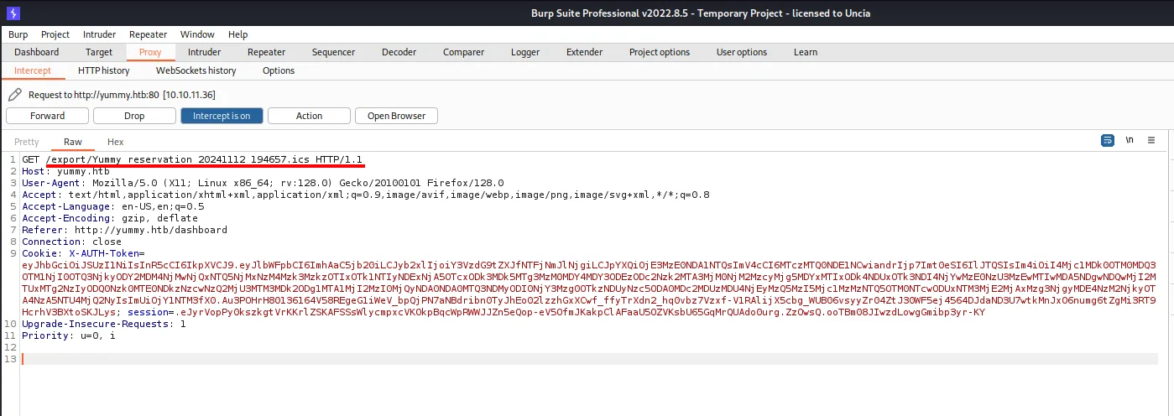Screen dimensions: 1174x416
Task: Click the User-Agent header line
Action: [x=263, y=183]
